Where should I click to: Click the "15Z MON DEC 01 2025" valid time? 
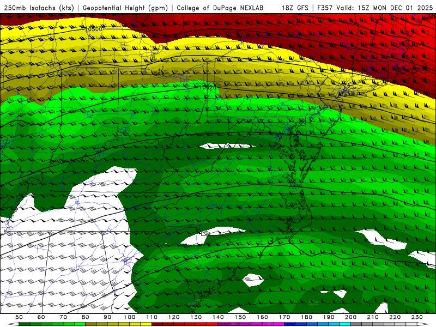click(x=395, y=8)
